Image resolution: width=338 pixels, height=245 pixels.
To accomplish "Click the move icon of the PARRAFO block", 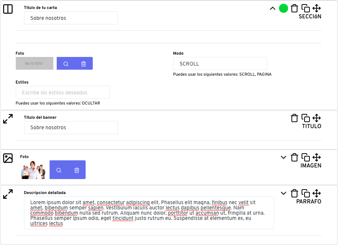I will 317,193.
